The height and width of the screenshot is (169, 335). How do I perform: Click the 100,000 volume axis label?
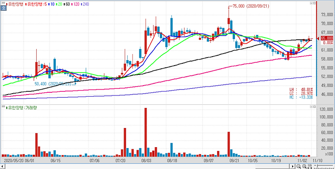[326, 117]
